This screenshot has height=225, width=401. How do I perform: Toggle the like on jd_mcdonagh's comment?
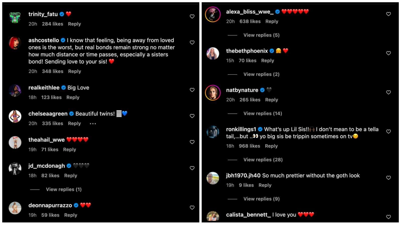pyautogui.click(x=192, y=168)
